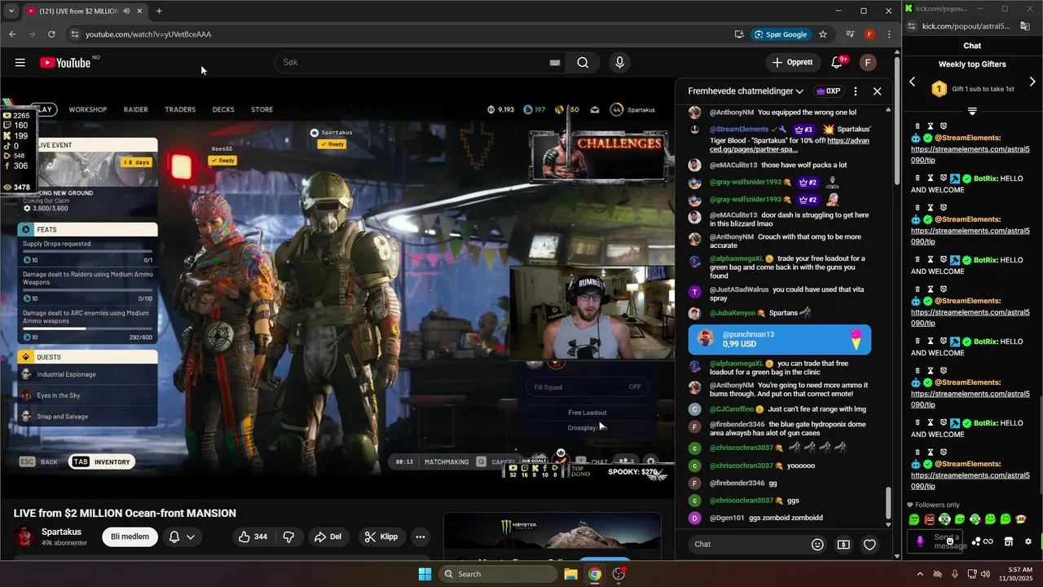Viewport: 1043px width, 587px height.
Task: Dislike the live stream video
Action: pos(288,536)
